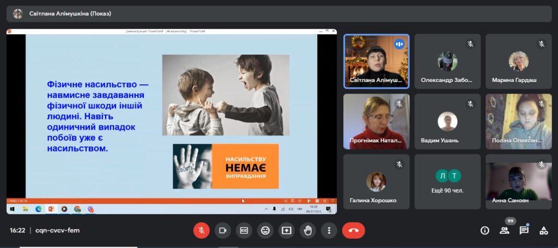Open the meeting details info icon
This screenshot has height=248, width=558.
click(x=484, y=231)
